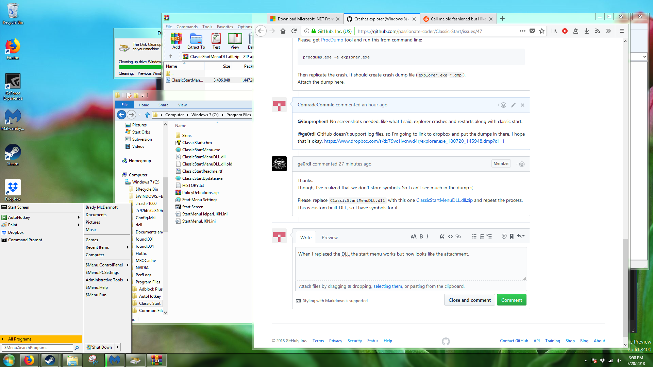
Task: Open the saved replies dropdown arrow
Action: point(521,236)
